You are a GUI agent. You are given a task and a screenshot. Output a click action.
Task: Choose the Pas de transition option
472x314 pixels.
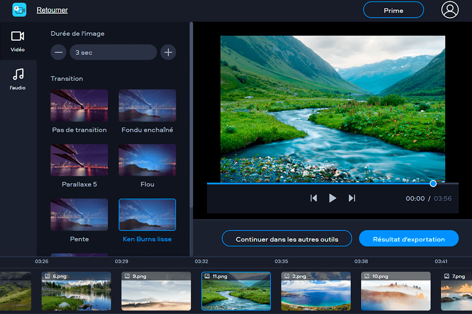click(x=79, y=105)
